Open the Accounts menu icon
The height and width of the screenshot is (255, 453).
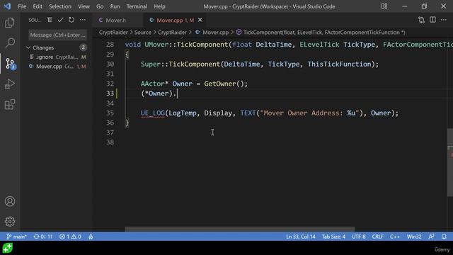10,201
